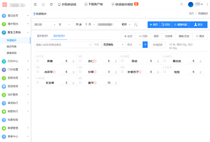Viewport: 210px width, 142px height.
Task: Click the 理疗预约 sidebar icon
Action: click(4, 24)
